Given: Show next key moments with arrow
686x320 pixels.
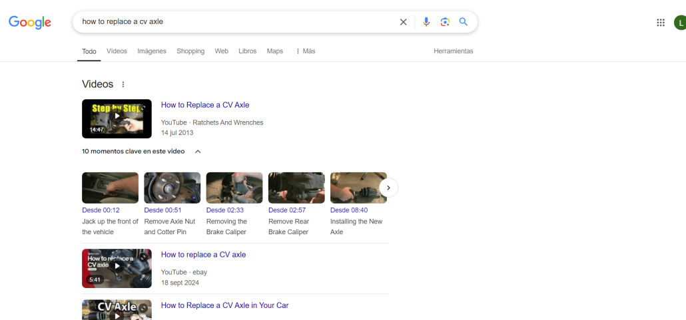Looking at the screenshot, I should 388,188.
